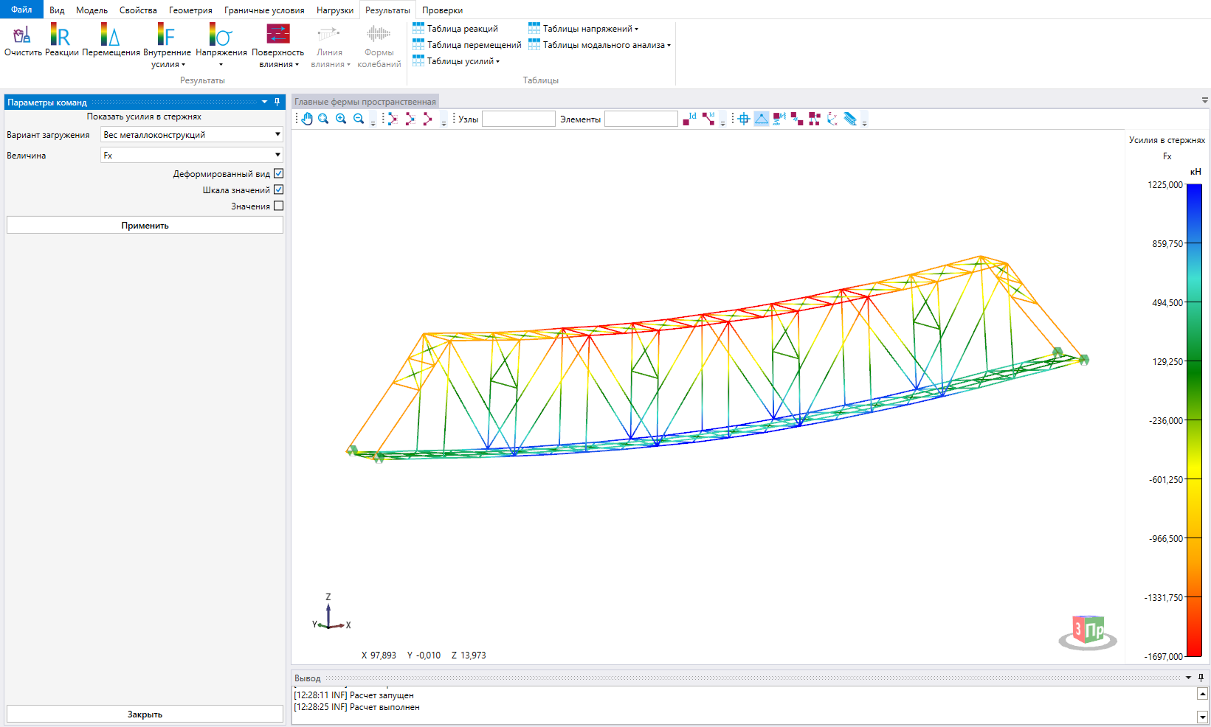
Task: Switch to Граничные условия tab
Action: (x=264, y=10)
